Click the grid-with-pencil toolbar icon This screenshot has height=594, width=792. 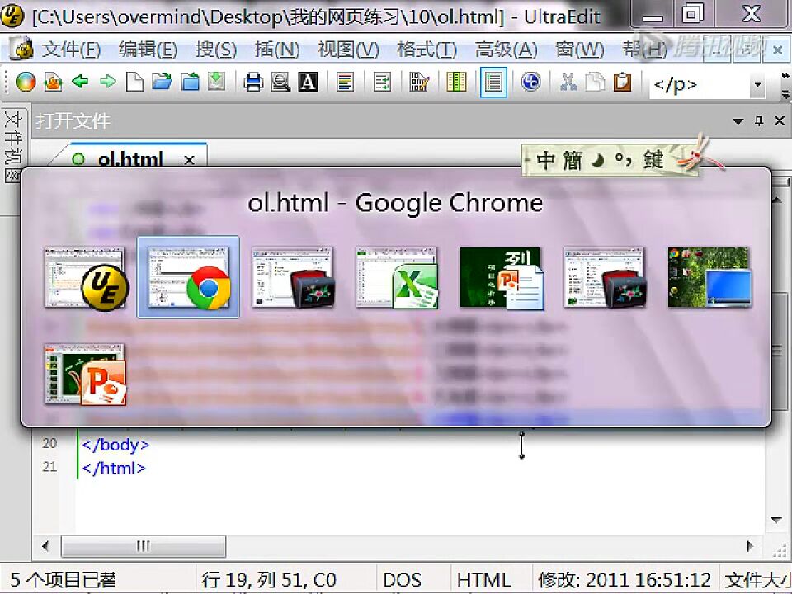tap(419, 82)
